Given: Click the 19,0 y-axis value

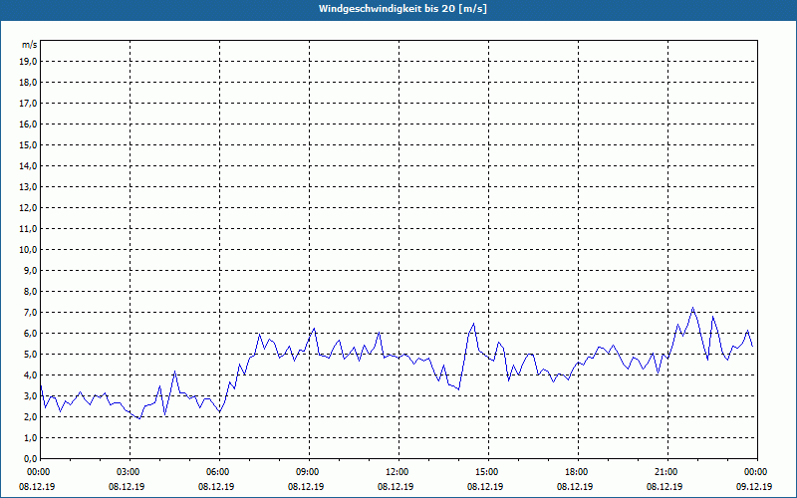Looking at the screenshot, I should [29, 62].
